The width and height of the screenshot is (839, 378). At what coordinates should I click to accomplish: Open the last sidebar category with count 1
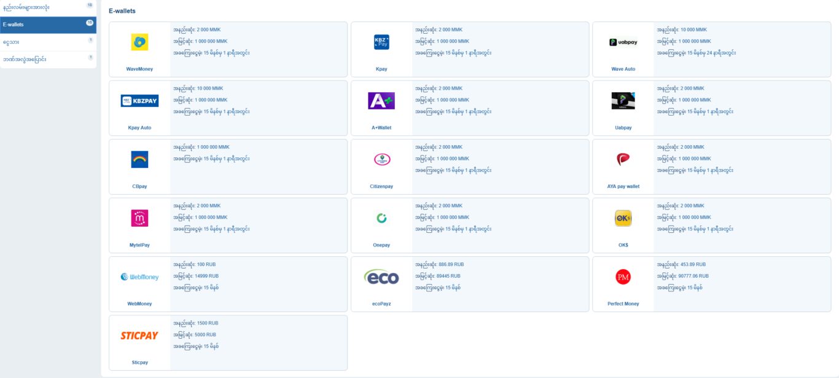[x=48, y=60]
